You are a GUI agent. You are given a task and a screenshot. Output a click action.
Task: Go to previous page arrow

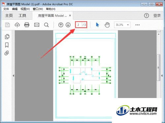(x=61, y=25)
